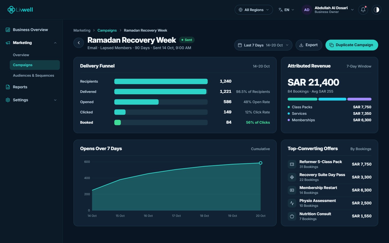This screenshot has width=389, height=243.
Task: Click the Sent status badge
Action: point(187,40)
